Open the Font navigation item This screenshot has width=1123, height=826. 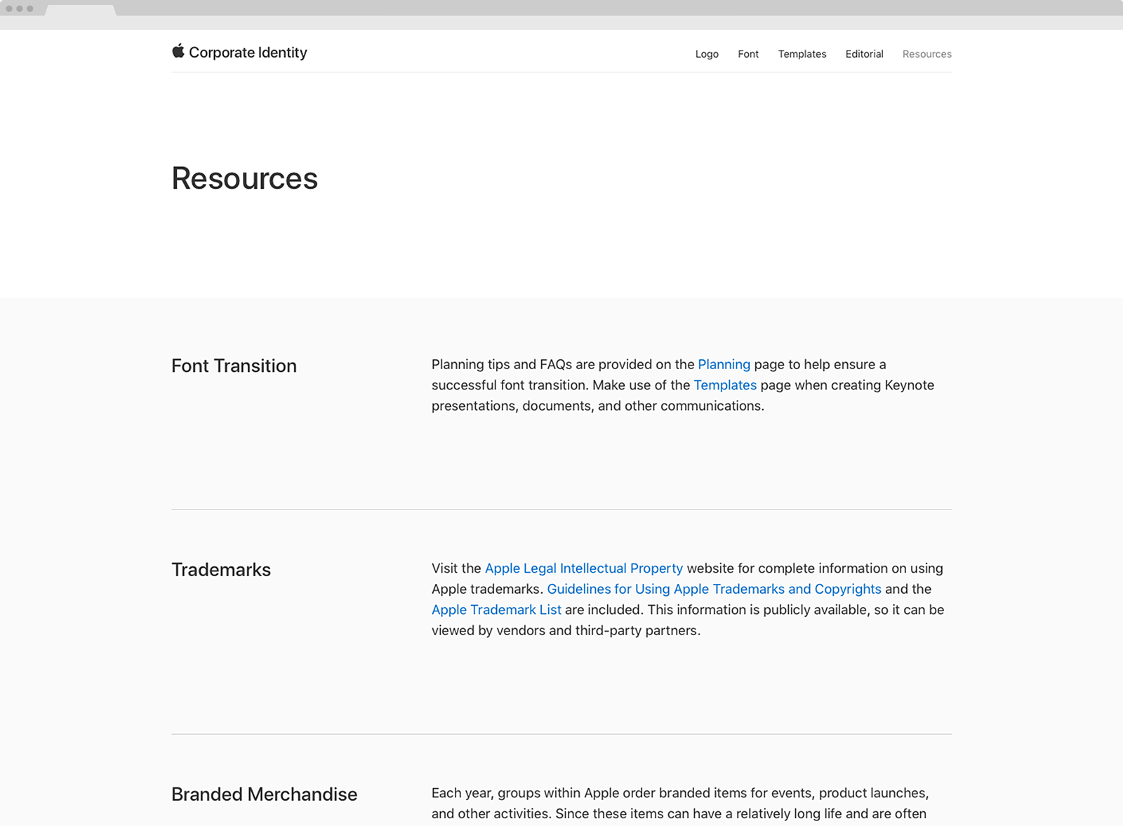(748, 54)
